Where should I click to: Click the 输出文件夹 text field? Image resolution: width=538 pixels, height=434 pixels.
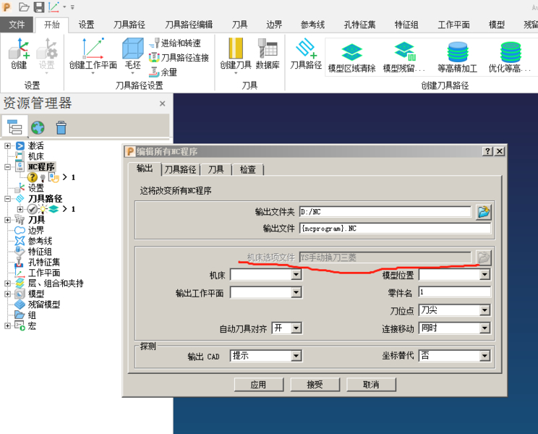coord(385,212)
